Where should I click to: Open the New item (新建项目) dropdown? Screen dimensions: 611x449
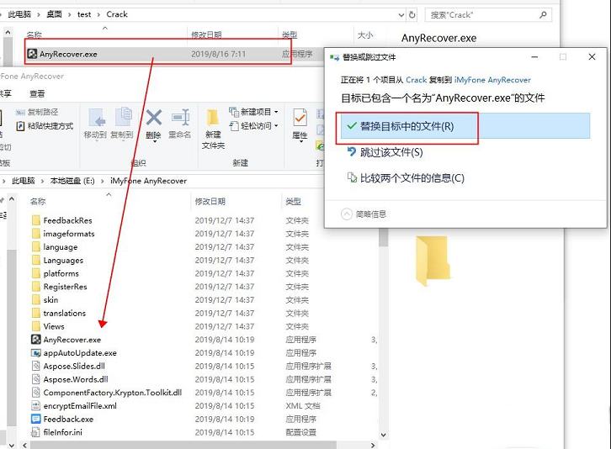click(254, 112)
